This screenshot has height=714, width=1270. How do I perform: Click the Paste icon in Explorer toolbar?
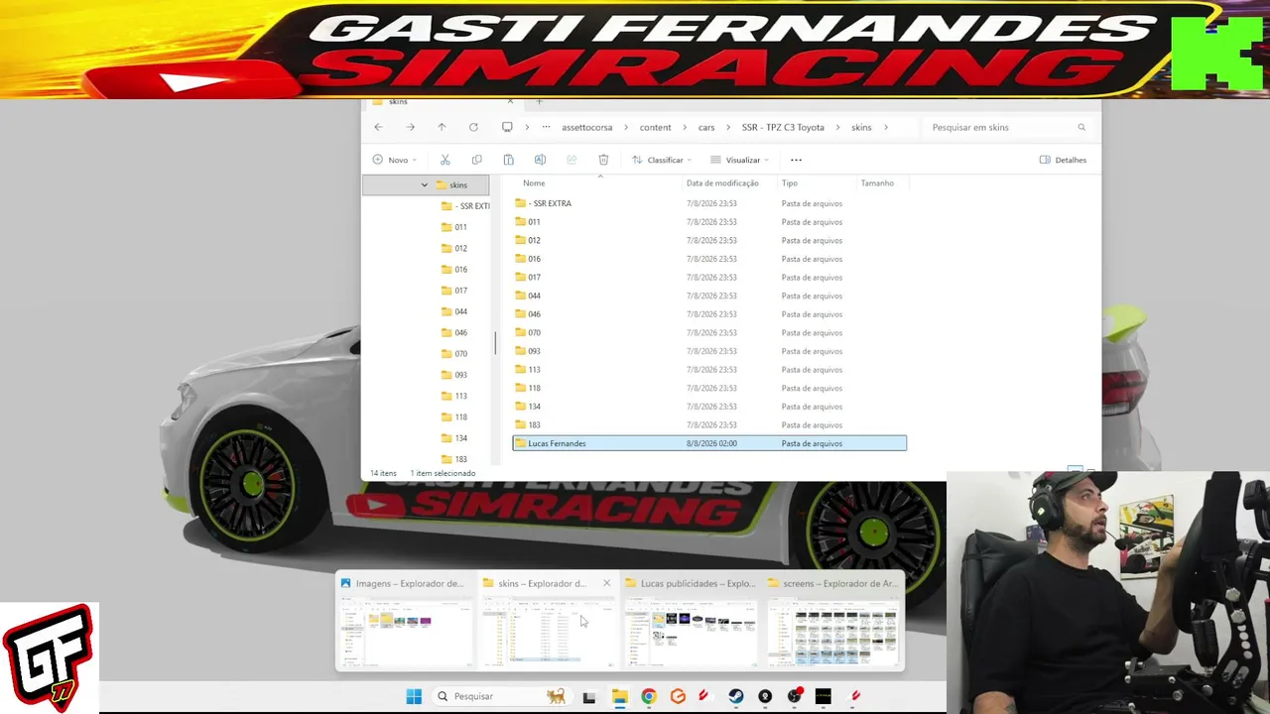coord(508,160)
